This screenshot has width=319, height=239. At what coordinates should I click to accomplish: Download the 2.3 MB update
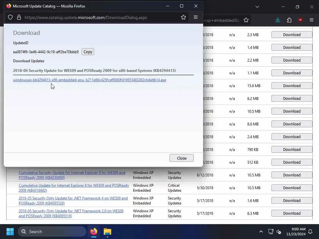point(292,35)
